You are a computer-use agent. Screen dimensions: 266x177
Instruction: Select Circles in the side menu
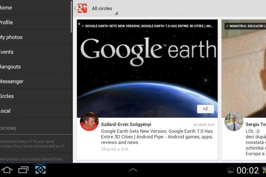(x=36, y=96)
